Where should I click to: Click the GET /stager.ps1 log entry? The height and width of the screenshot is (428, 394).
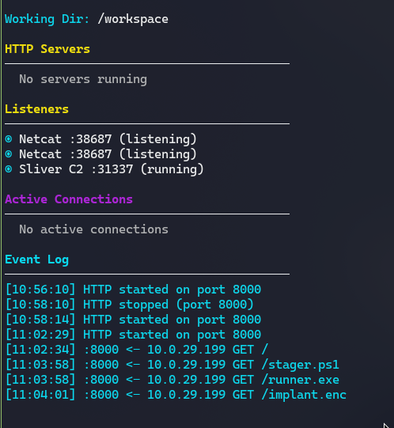tap(172, 365)
